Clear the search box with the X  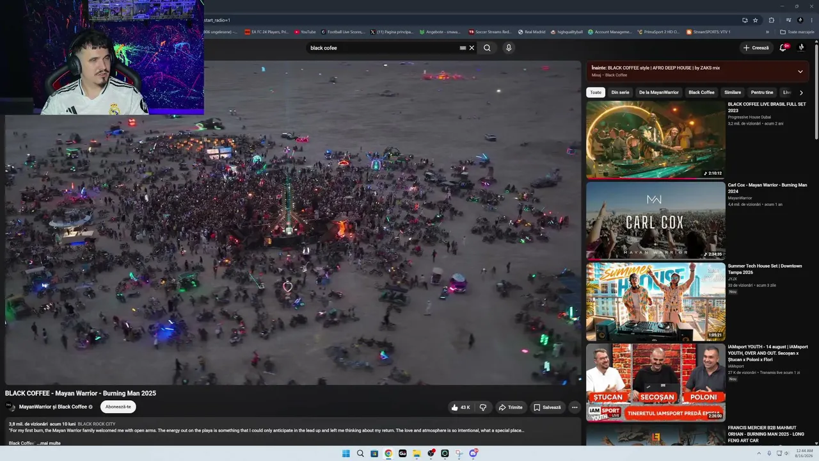coord(472,48)
